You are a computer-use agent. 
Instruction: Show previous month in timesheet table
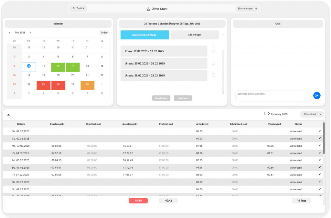click(265, 114)
